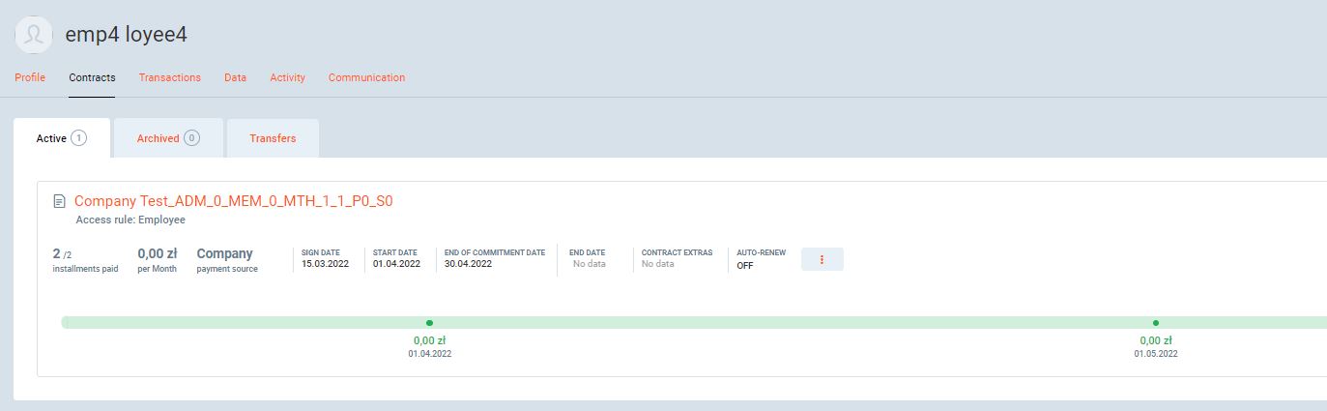Open the Activity tab

point(287,77)
